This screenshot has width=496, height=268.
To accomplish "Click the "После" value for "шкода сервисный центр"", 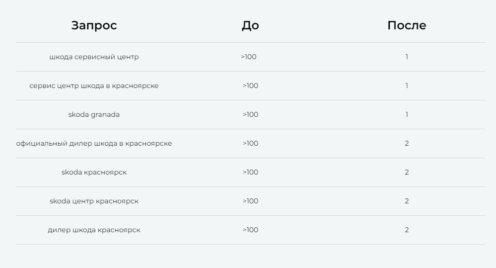I will pos(407,57).
